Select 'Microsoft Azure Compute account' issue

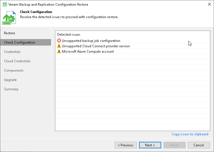(132, 52)
